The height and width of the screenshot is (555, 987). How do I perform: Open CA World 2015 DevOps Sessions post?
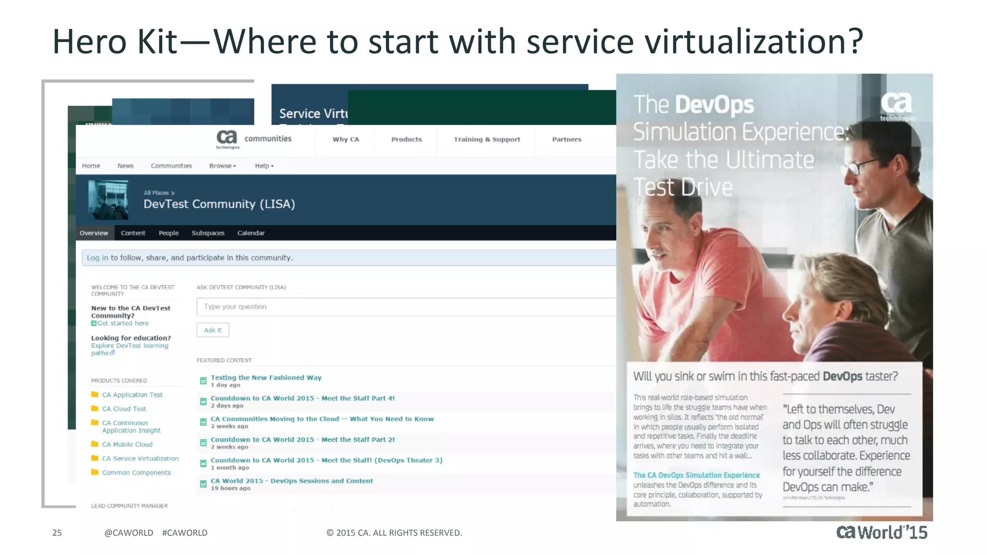pyautogui.click(x=292, y=481)
